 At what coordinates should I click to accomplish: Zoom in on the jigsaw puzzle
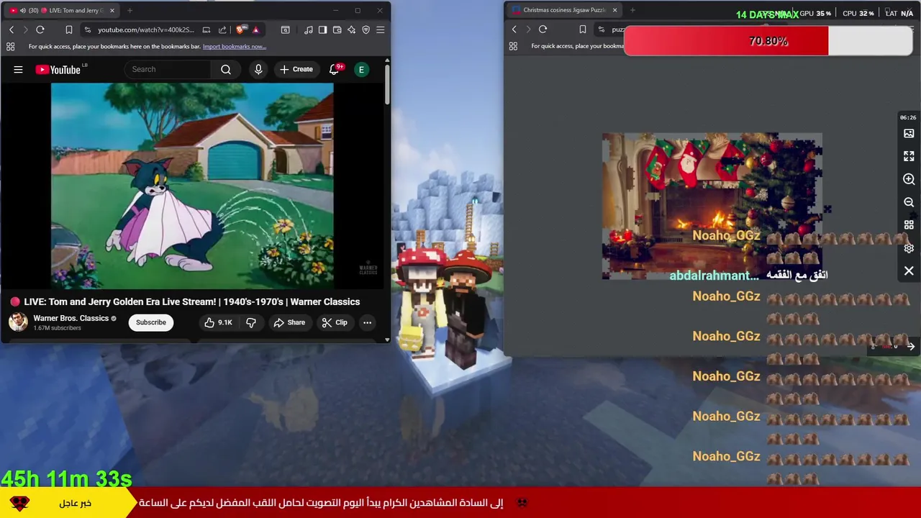pyautogui.click(x=909, y=179)
